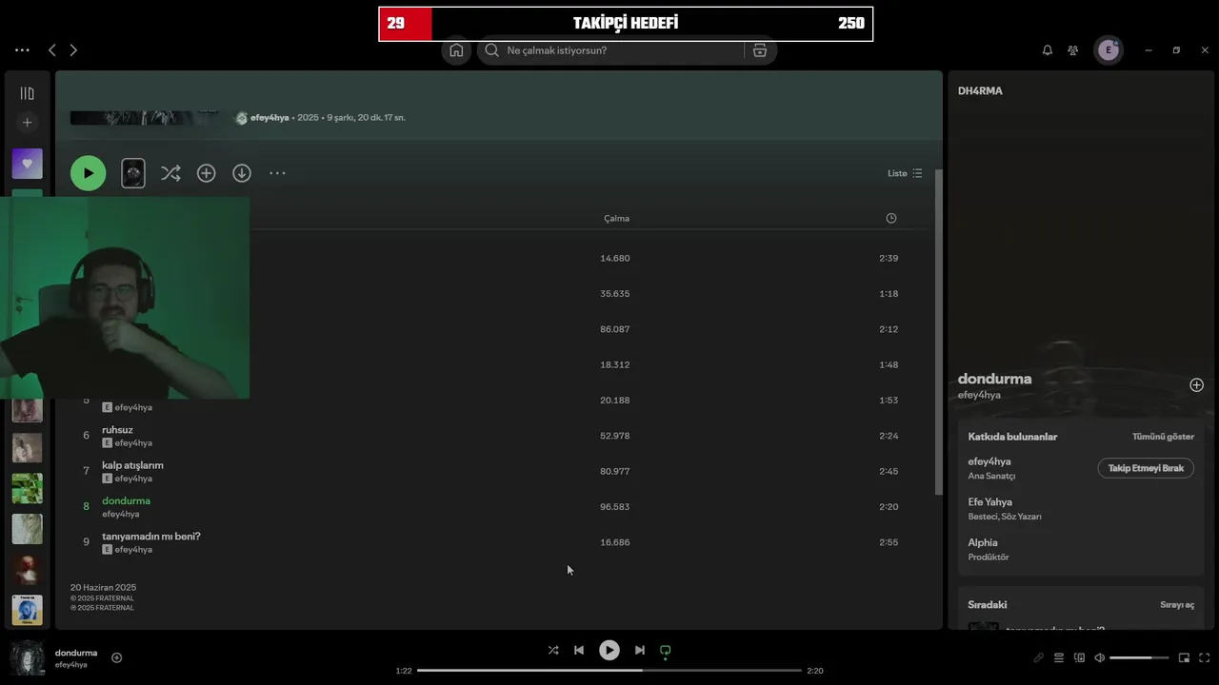Open the green leaves playlist in sidebar
Viewport: 1219px width, 685px height.
27,488
